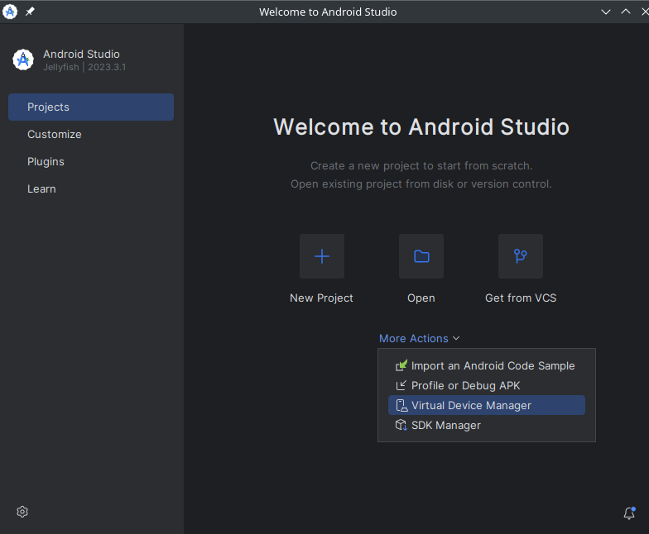Click the Get from VCS branch icon
This screenshot has height=534, width=649.
[520, 256]
